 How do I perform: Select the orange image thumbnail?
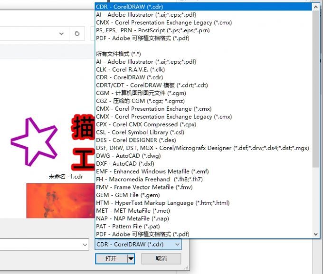(x=61, y=200)
